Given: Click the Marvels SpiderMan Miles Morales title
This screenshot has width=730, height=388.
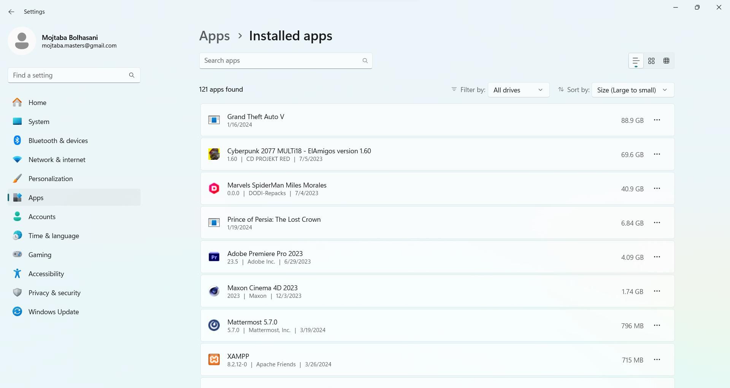Looking at the screenshot, I should tap(277, 185).
